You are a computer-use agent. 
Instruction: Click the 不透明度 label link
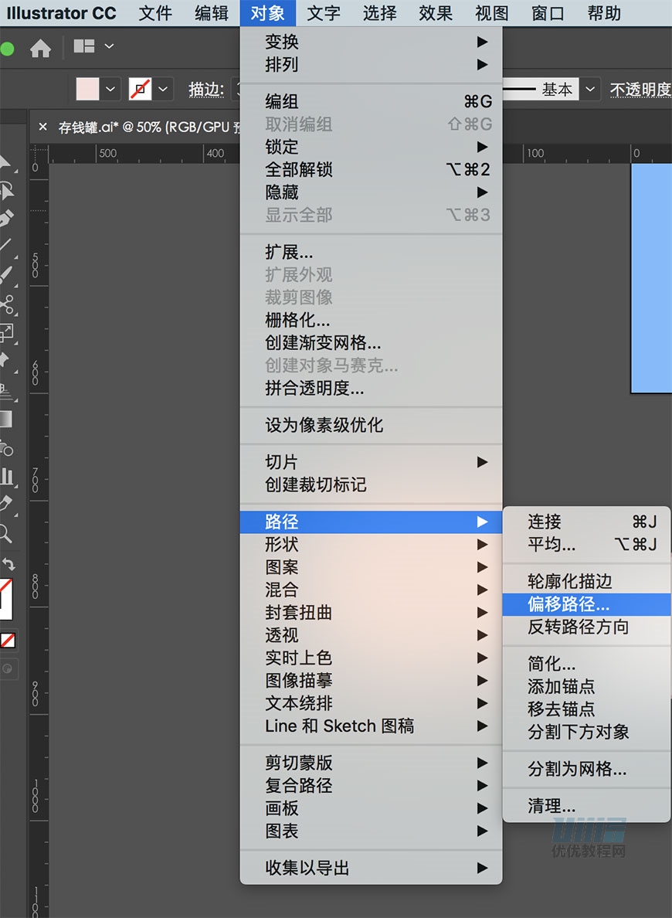tap(640, 90)
